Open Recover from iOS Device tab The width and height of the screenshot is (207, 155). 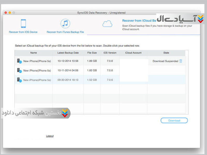click(x=23, y=32)
